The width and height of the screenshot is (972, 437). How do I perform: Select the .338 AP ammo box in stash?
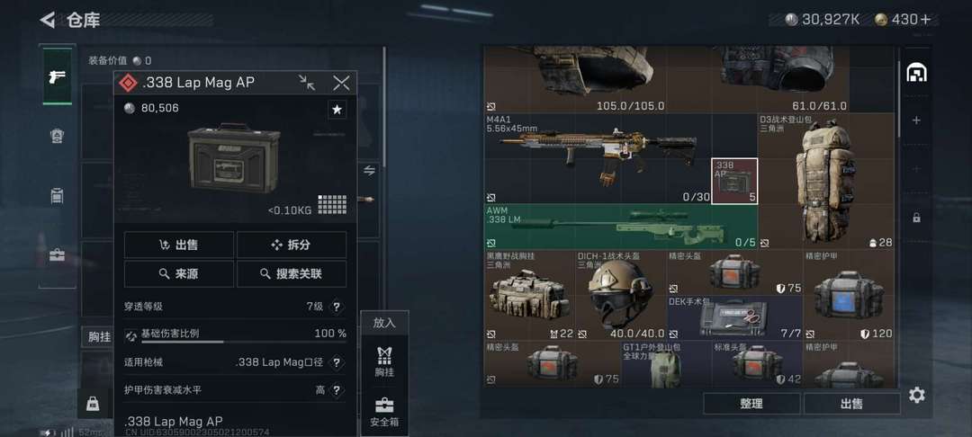click(734, 182)
